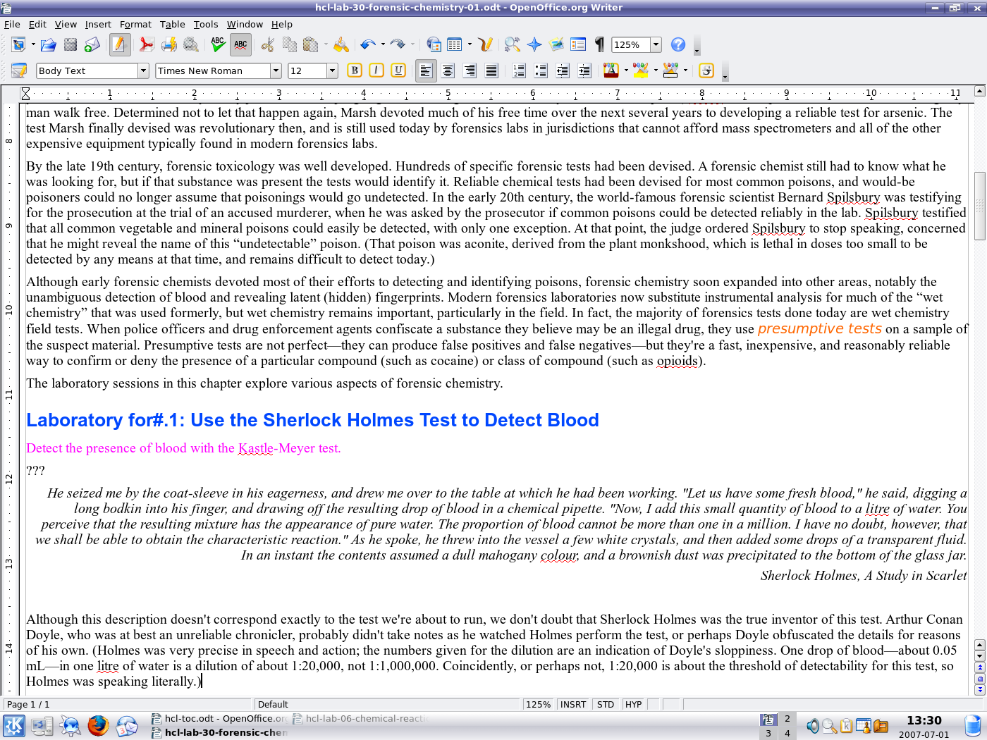The height and width of the screenshot is (740, 987).
Task: Toggle nonprinting characters pilcrow
Action: point(599,45)
